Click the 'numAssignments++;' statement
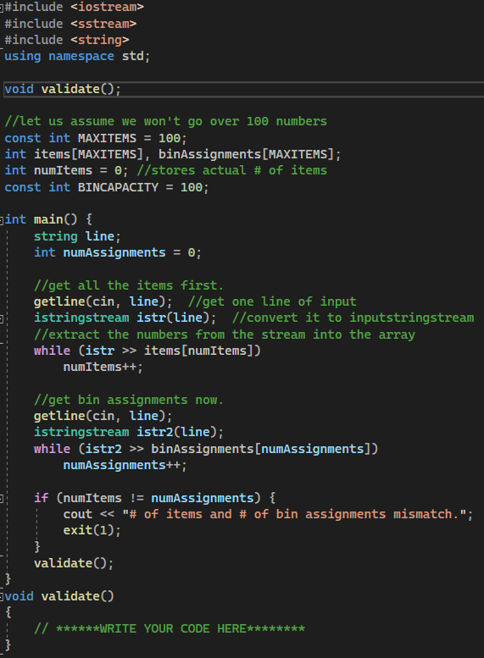This screenshot has width=484, height=658. pos(125,466)
